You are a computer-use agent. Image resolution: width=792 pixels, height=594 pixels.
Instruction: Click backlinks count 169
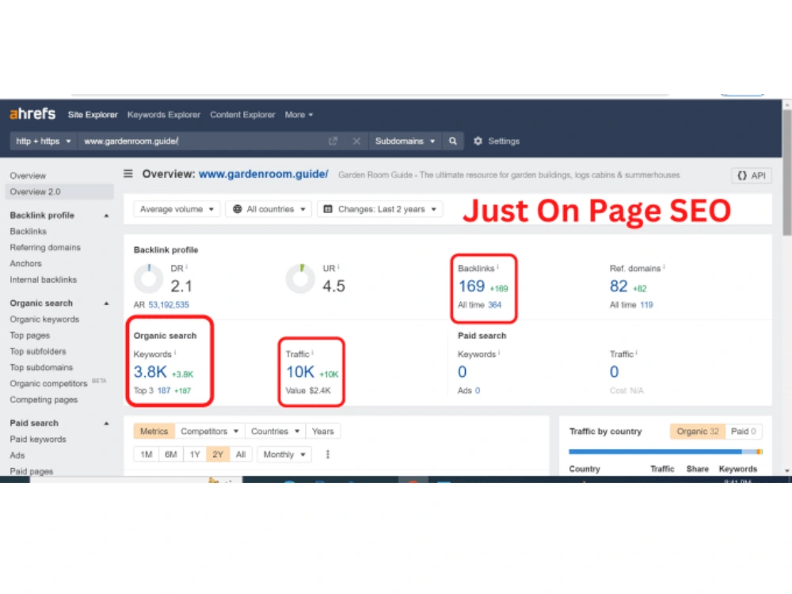[471, 287]
